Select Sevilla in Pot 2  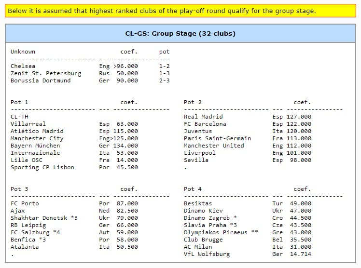pos(196,160)
